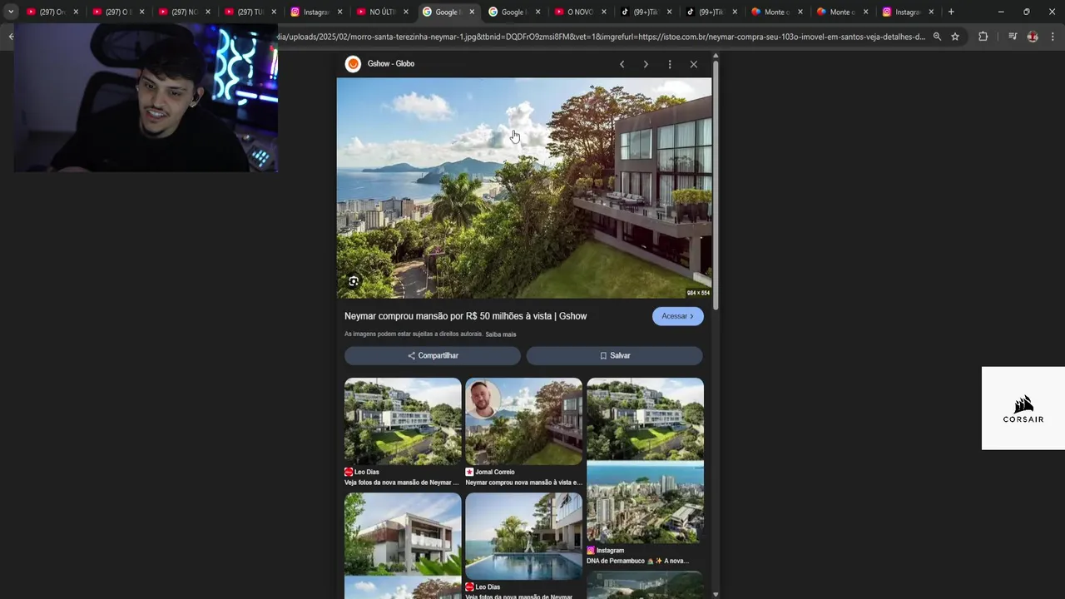Screen dimensions: 1065x599
Task: Click "Veja fotos da nova mansão de Neymar" caption
Action: [402, 483]
